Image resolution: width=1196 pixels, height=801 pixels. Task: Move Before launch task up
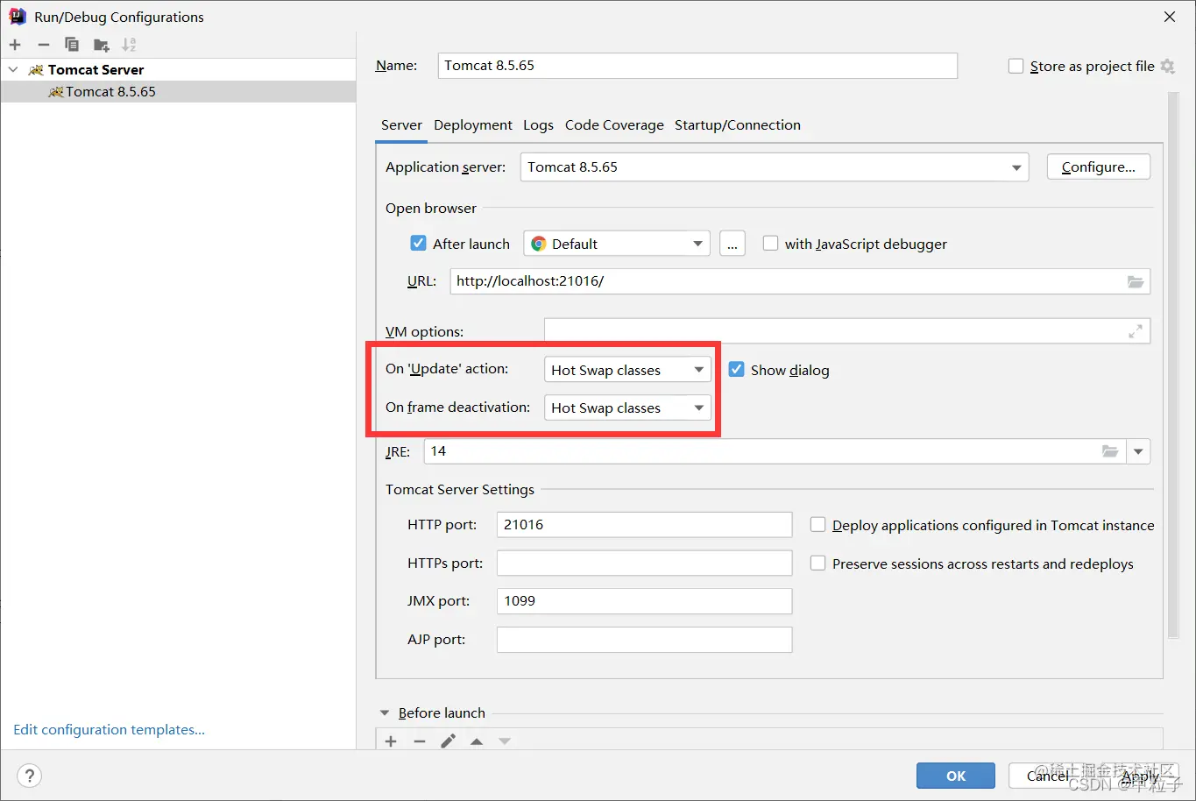477,741
